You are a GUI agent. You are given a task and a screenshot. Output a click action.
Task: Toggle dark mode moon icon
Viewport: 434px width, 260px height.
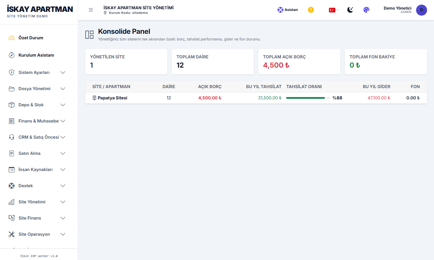tap(350, 10)
